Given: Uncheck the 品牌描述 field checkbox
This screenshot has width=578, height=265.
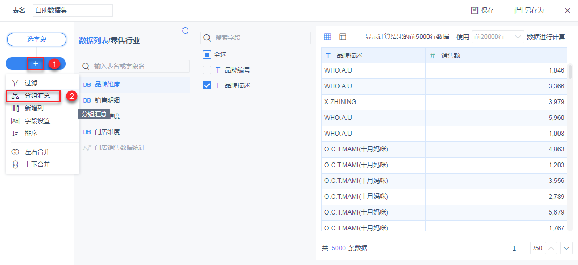Looking at the screenshot, I should [x=207, y=85].
